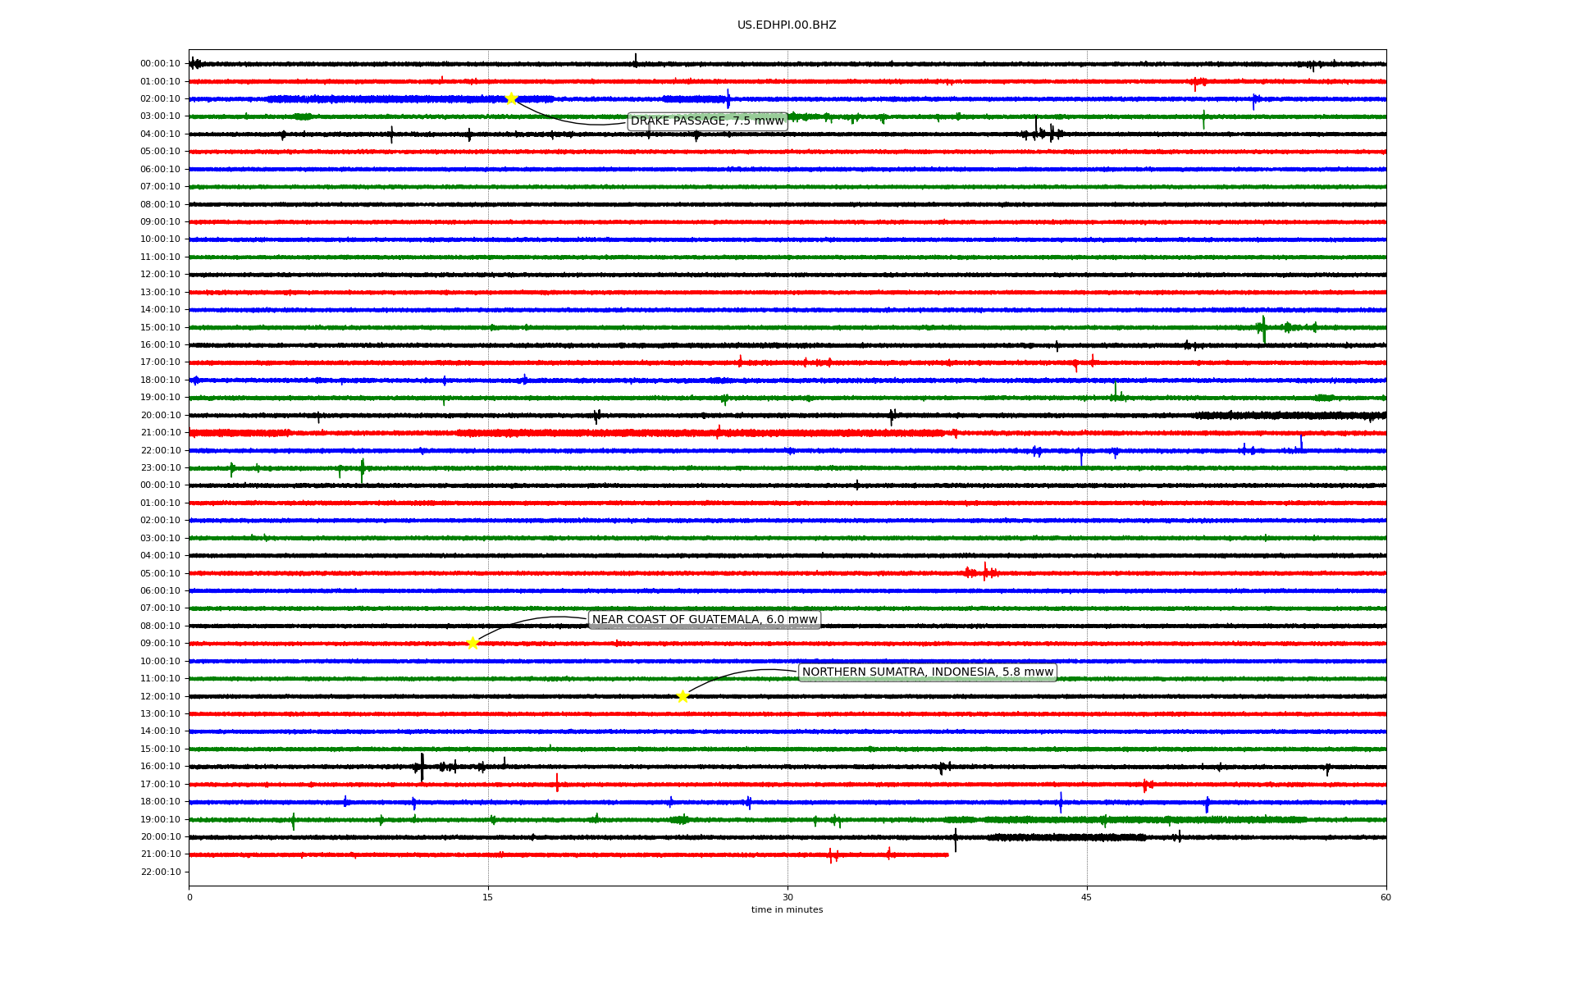Click the x-axis tick label 60
This screenshot has height=984, width=1575.
[1386, 897]
